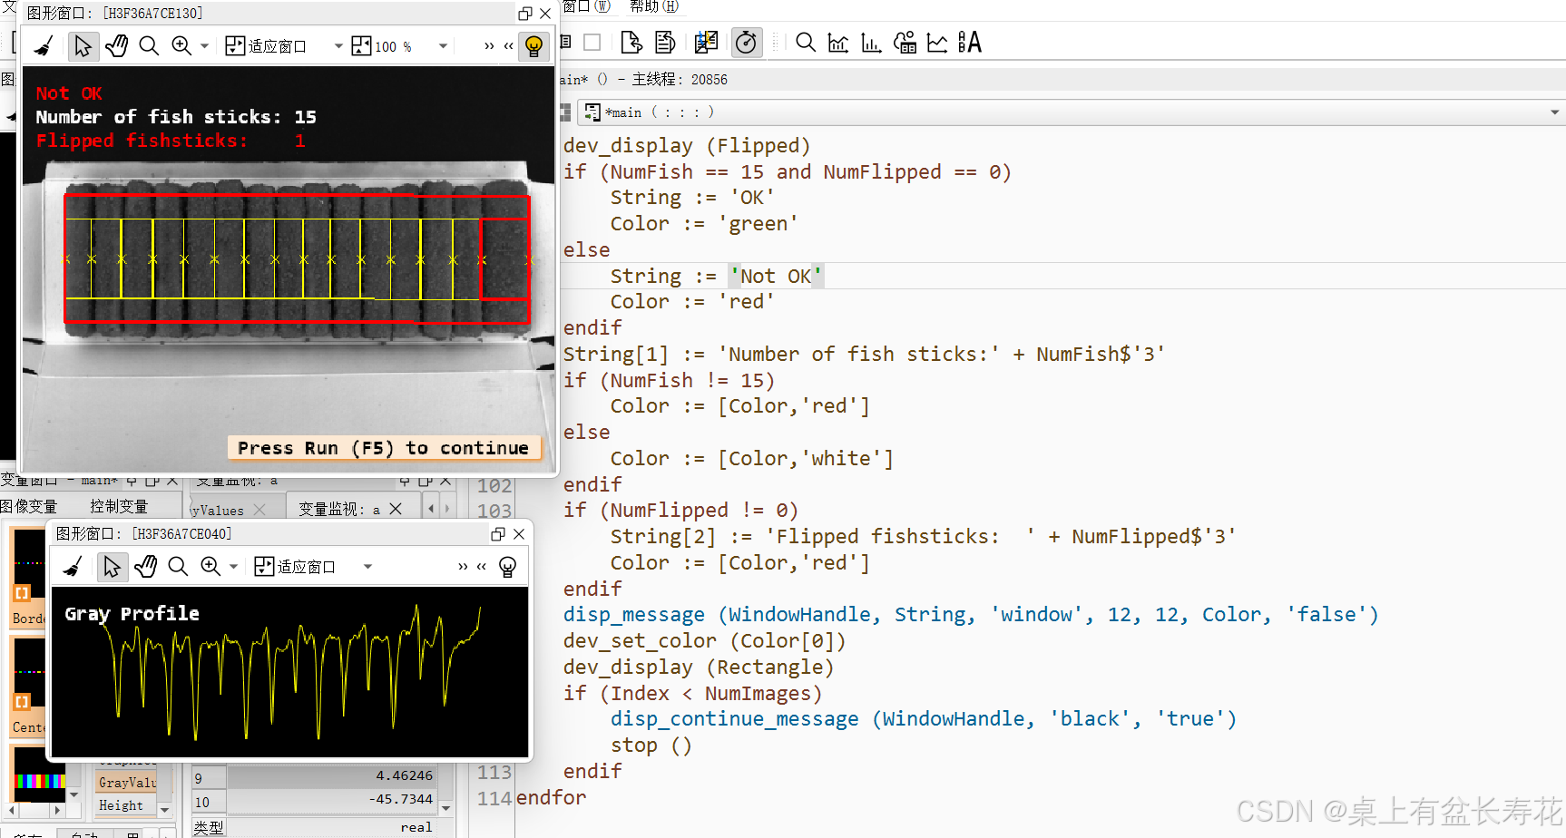Click the 适应窗口 button in Gray Profile window

(295, 567)
